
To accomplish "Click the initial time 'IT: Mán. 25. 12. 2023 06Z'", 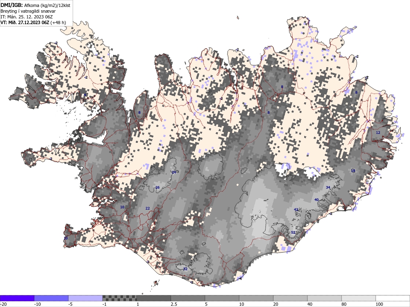I will click(27, 17).
